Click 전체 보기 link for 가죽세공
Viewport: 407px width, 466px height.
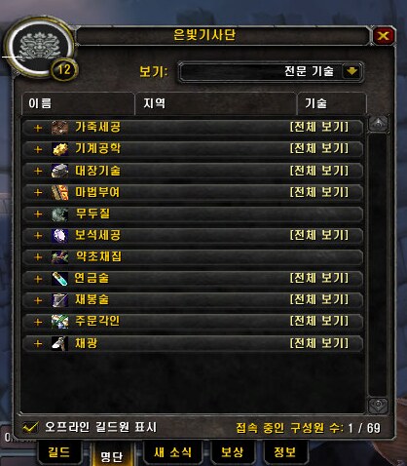[x=319, y=127]
